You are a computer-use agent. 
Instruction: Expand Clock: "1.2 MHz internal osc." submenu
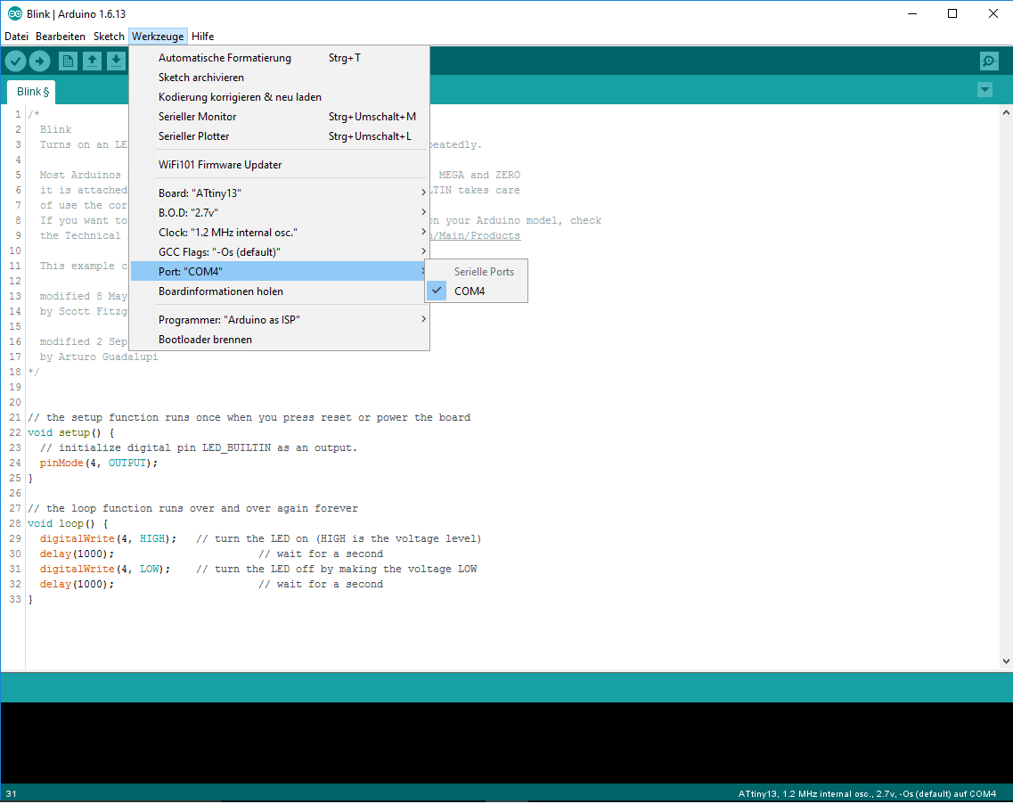click(280, 233)
